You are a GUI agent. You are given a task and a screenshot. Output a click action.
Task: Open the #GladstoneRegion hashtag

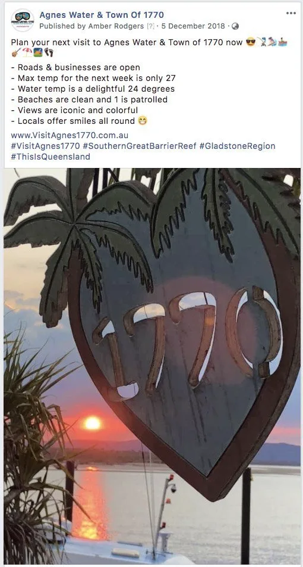[237, 146]
